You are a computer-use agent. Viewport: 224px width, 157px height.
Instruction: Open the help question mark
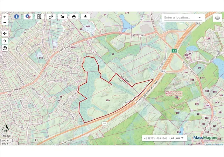pos(5,48)
